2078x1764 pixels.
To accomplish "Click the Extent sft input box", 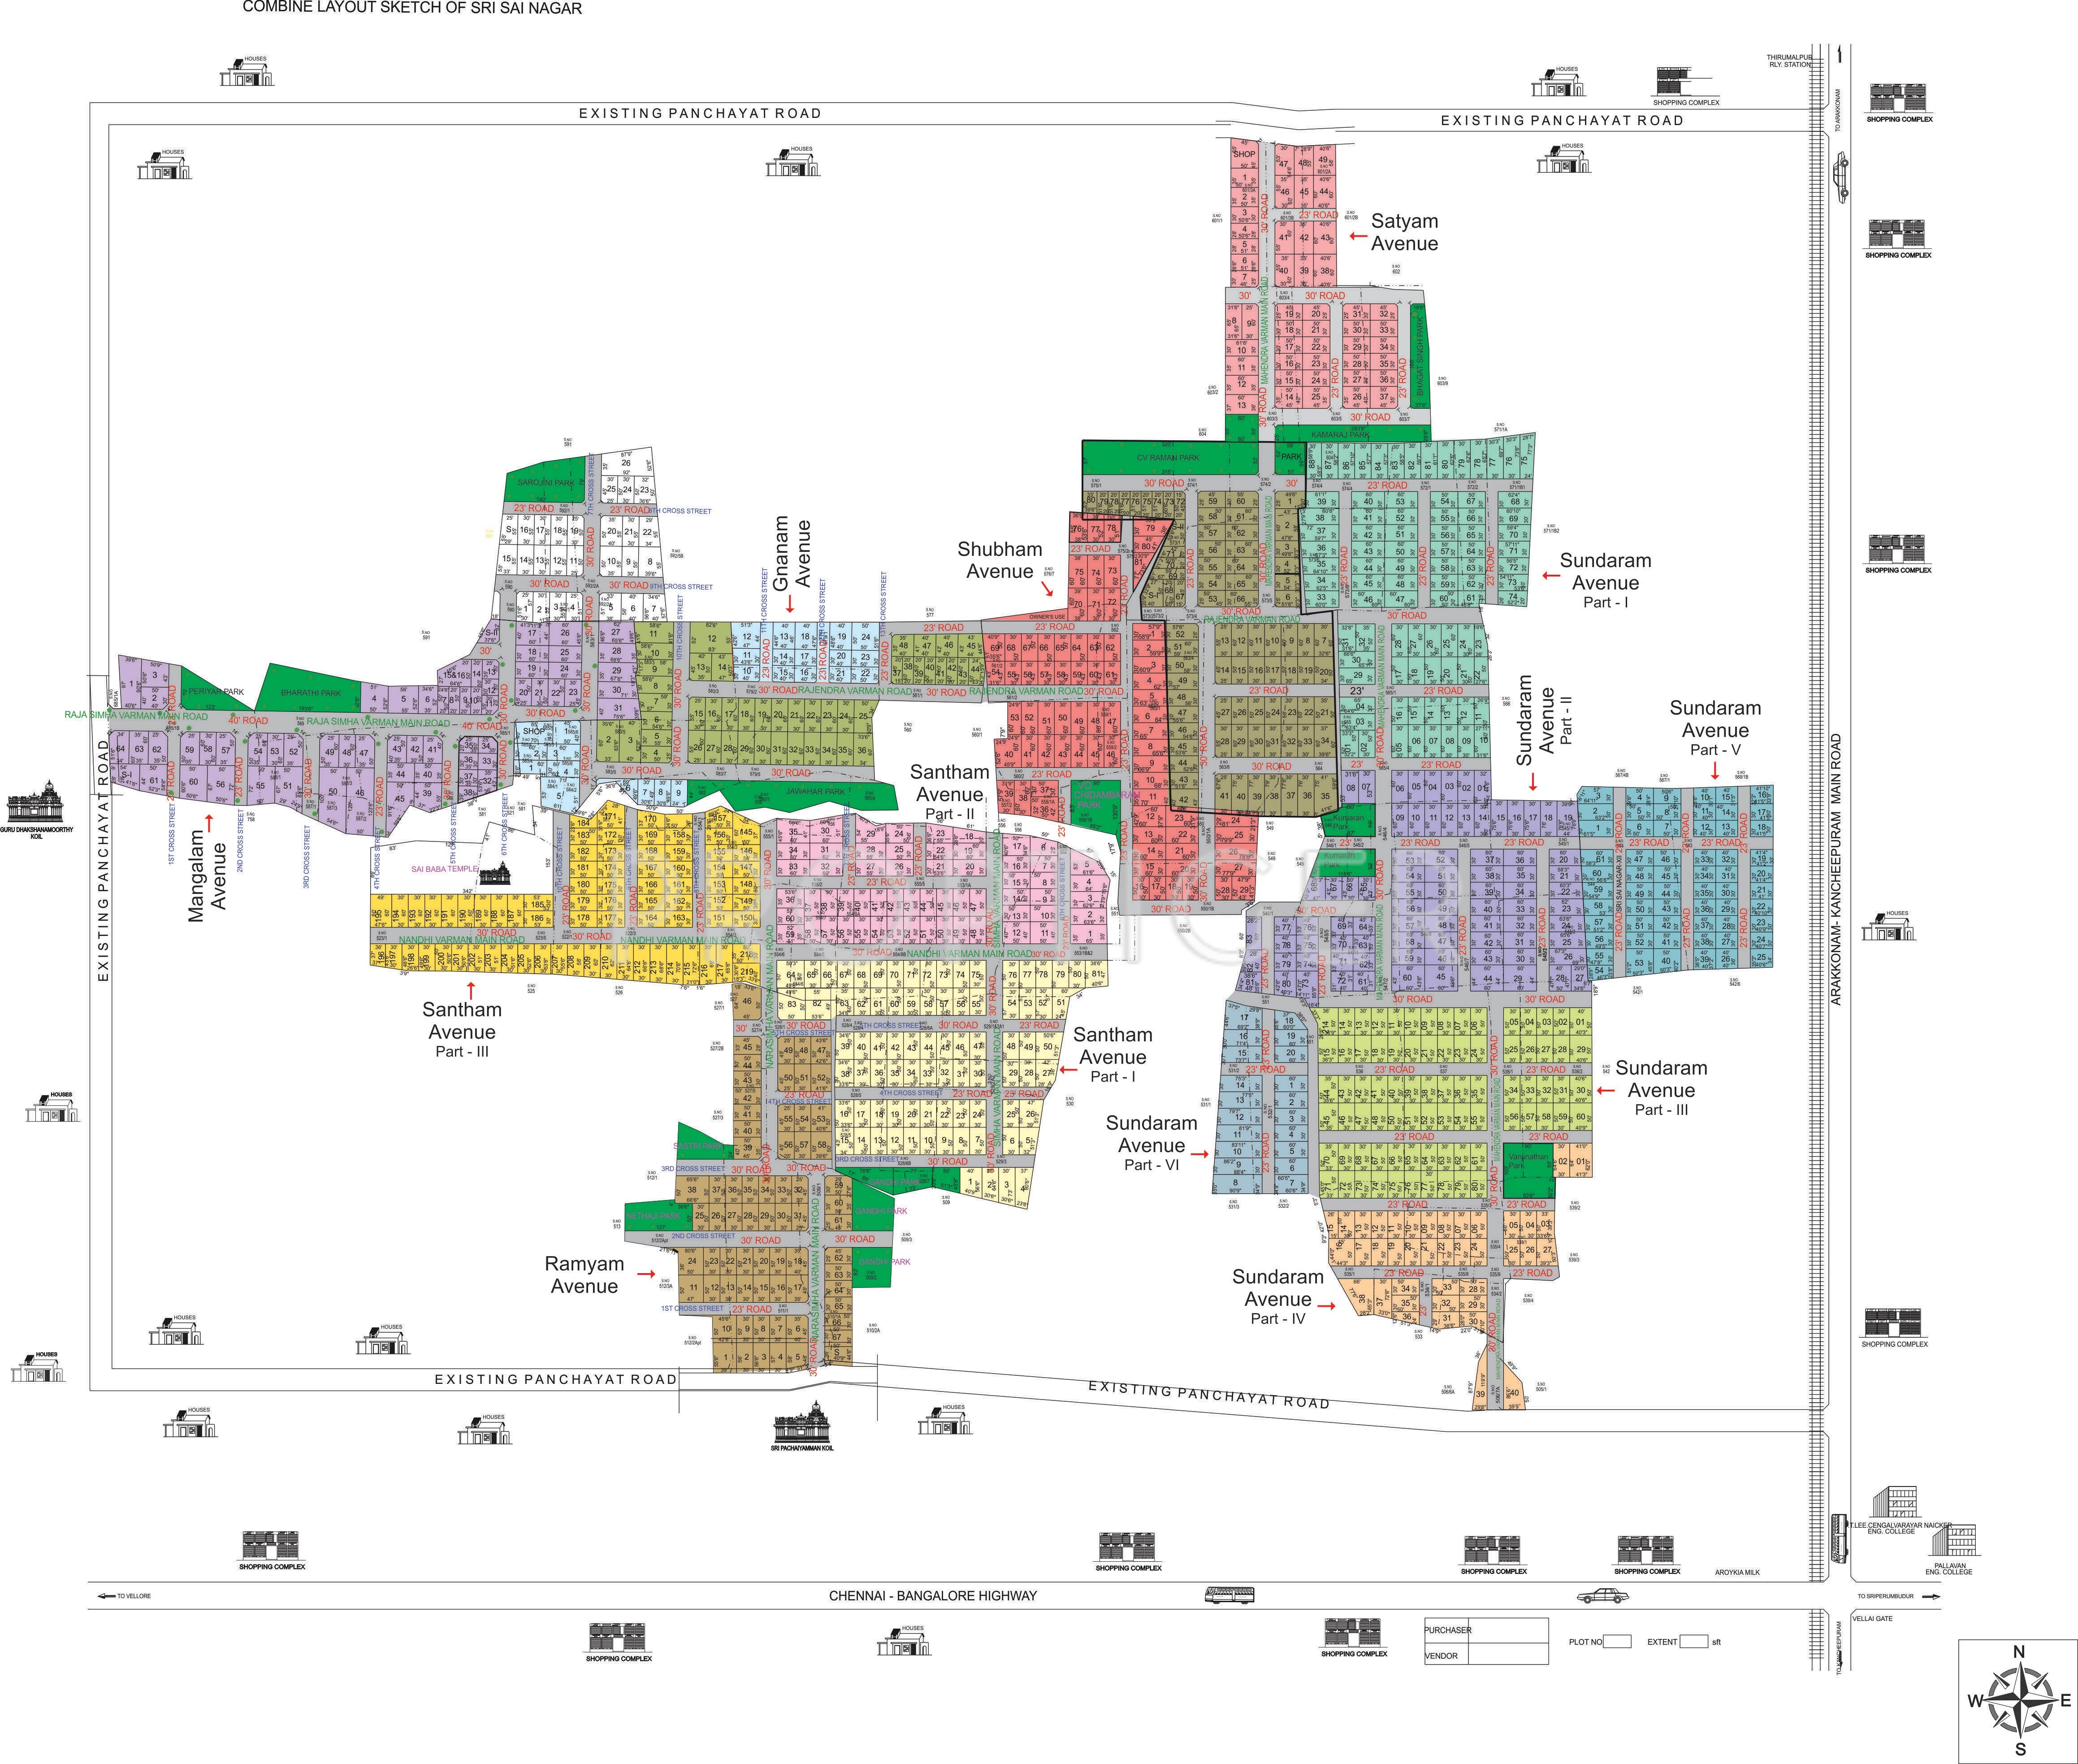I will 1693,1641.
